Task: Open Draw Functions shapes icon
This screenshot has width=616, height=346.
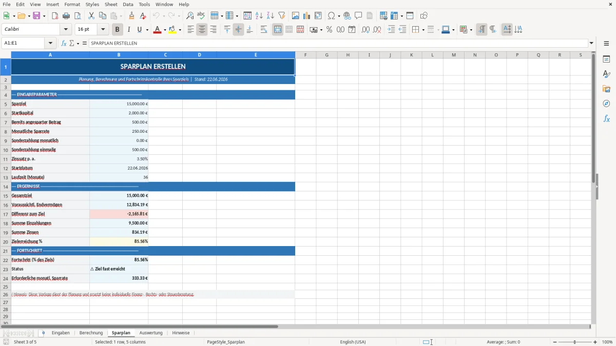Action: 423,16
